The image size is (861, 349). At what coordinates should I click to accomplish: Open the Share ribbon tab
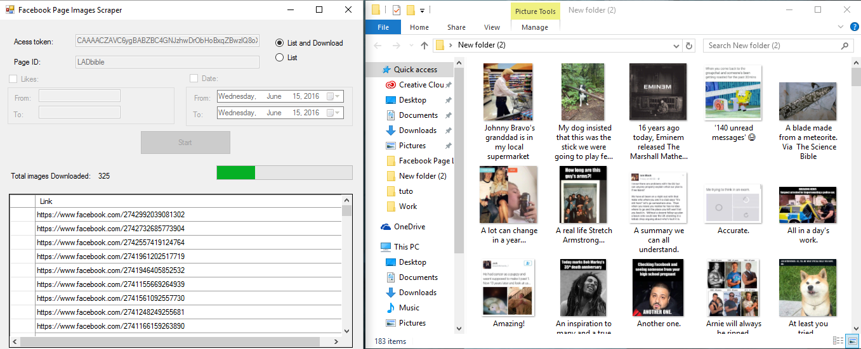point(456,27)
